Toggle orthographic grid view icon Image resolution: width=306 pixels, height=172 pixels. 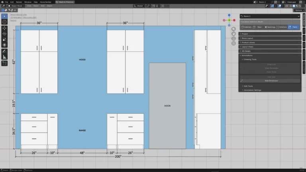233,43
